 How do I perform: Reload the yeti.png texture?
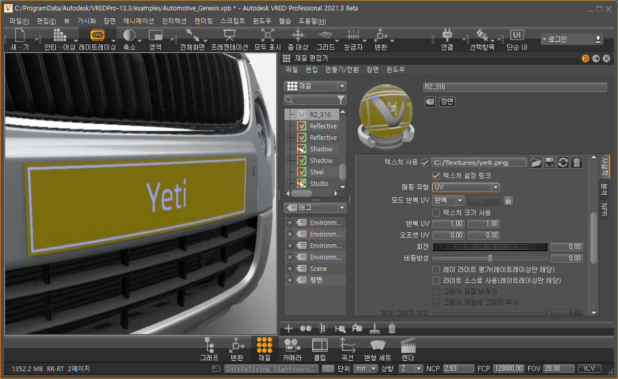point(563,162)
